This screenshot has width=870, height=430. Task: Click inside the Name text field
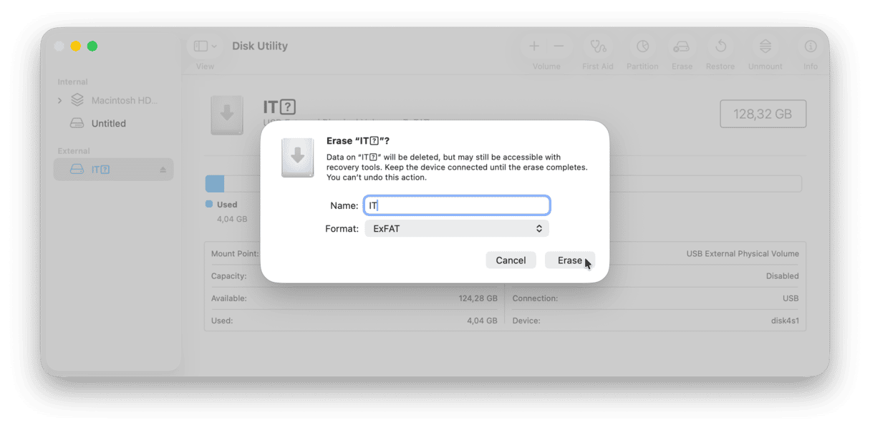click(457, 205)
